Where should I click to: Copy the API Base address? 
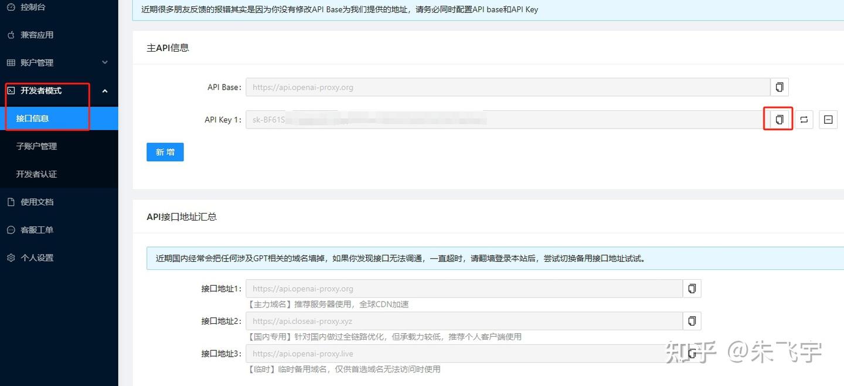(x=779, y=86)
